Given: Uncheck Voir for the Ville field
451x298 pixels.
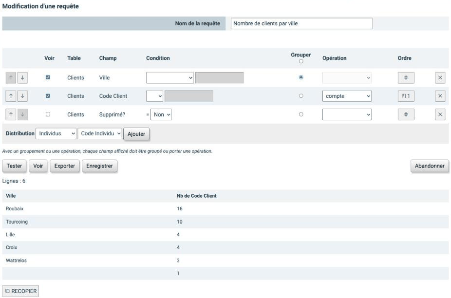Looking at the screenshot, I should (48, 77).
